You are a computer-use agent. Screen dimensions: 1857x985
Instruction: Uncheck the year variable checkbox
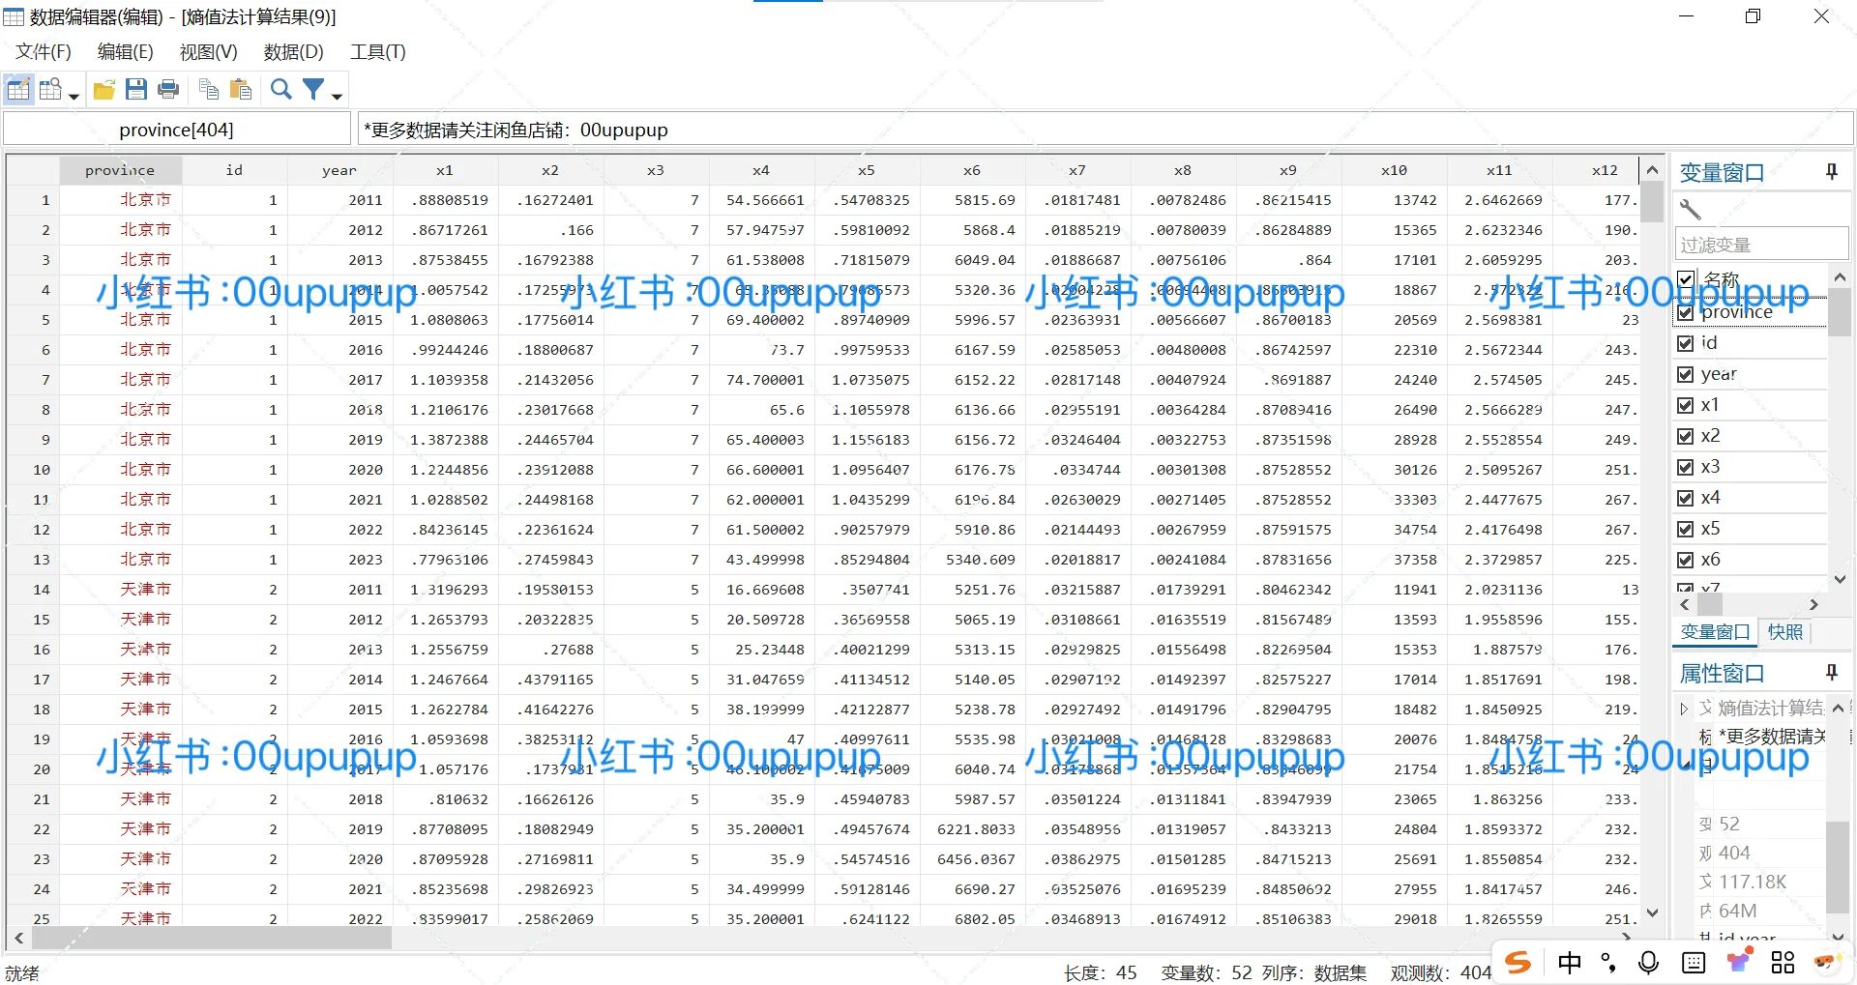(x=1686, y=374)
